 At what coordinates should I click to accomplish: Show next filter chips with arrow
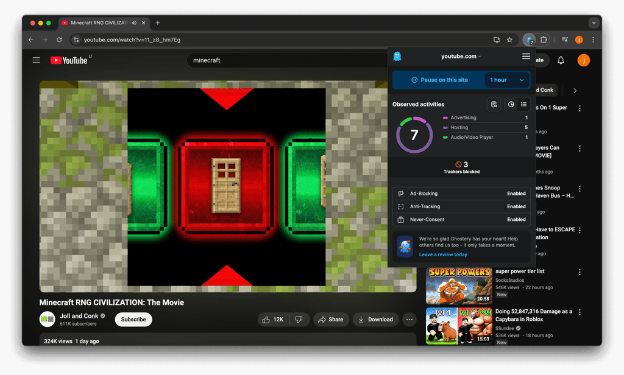pos(575,91)
